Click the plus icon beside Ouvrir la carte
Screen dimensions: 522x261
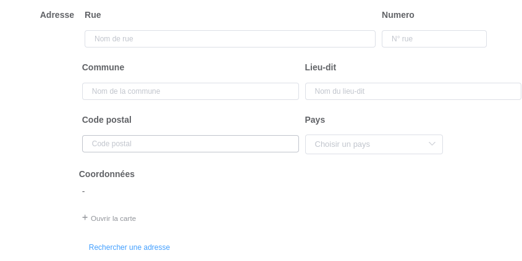[85, 218]
